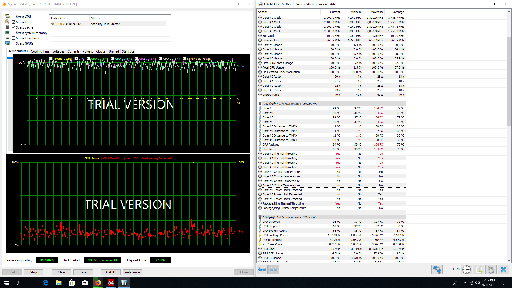The width and height of the screenshot is (512, 288).
Task: Uncheck Stress system memory checkbox
Action: (13, 33)
